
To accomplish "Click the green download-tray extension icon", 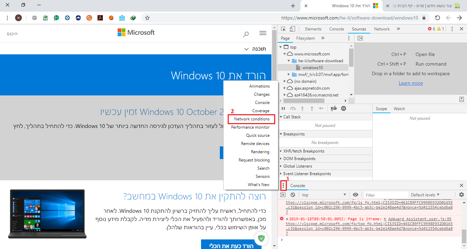I will click(45, 18).
